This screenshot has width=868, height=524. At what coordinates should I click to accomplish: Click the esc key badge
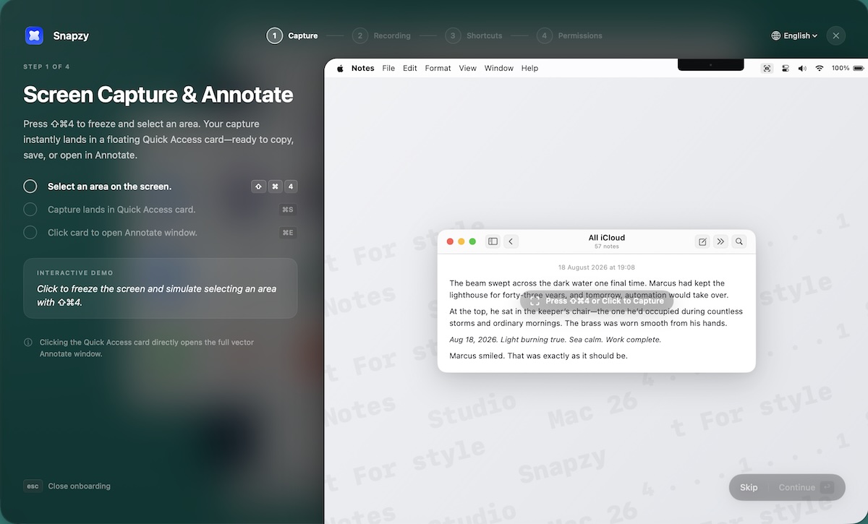point(33,486)
